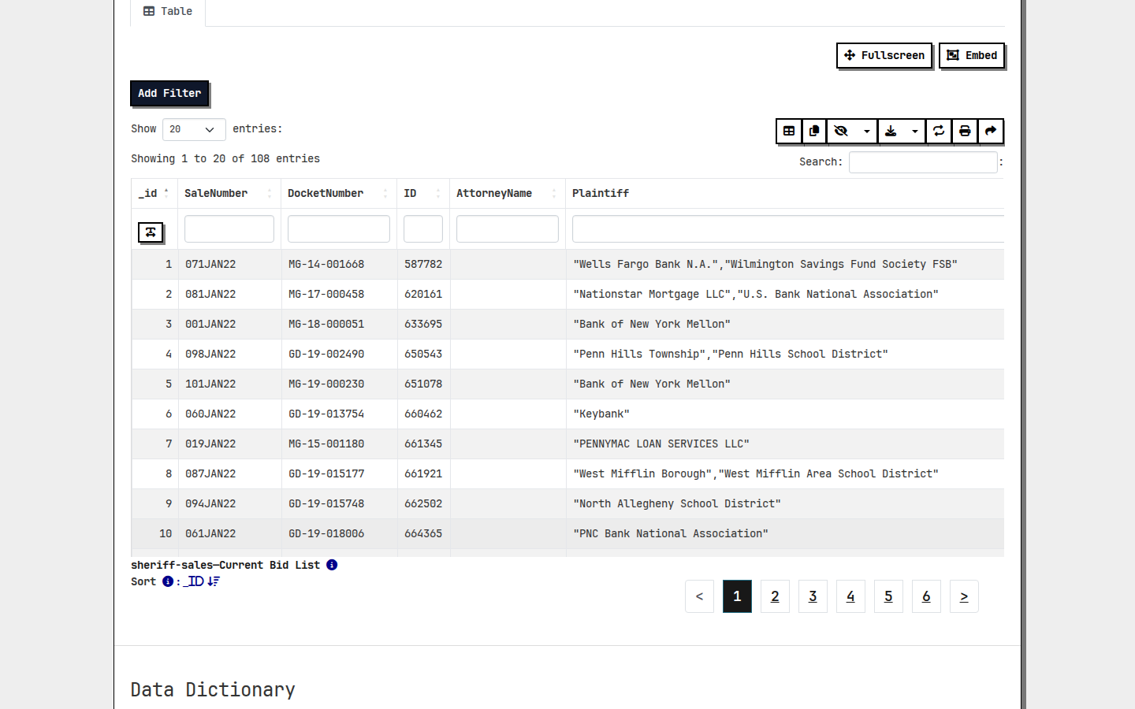Click ID cell 633695
Viewport: 1135px width, 709px height.
coord(423,325)
